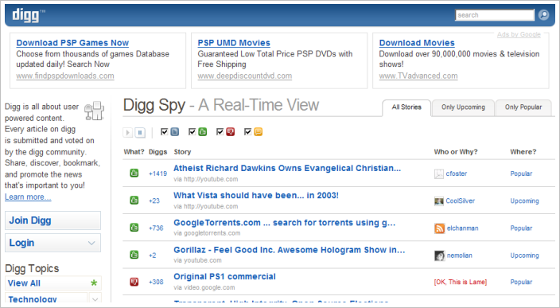560x308 pixels.
Task: Click the red bury filter icon
Action: (231, 132)
